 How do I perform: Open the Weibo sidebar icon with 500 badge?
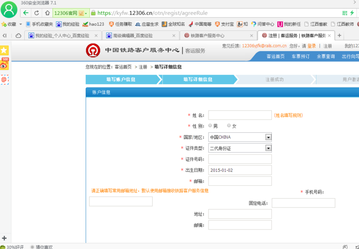pyautogui.click(x=4, y=64)
